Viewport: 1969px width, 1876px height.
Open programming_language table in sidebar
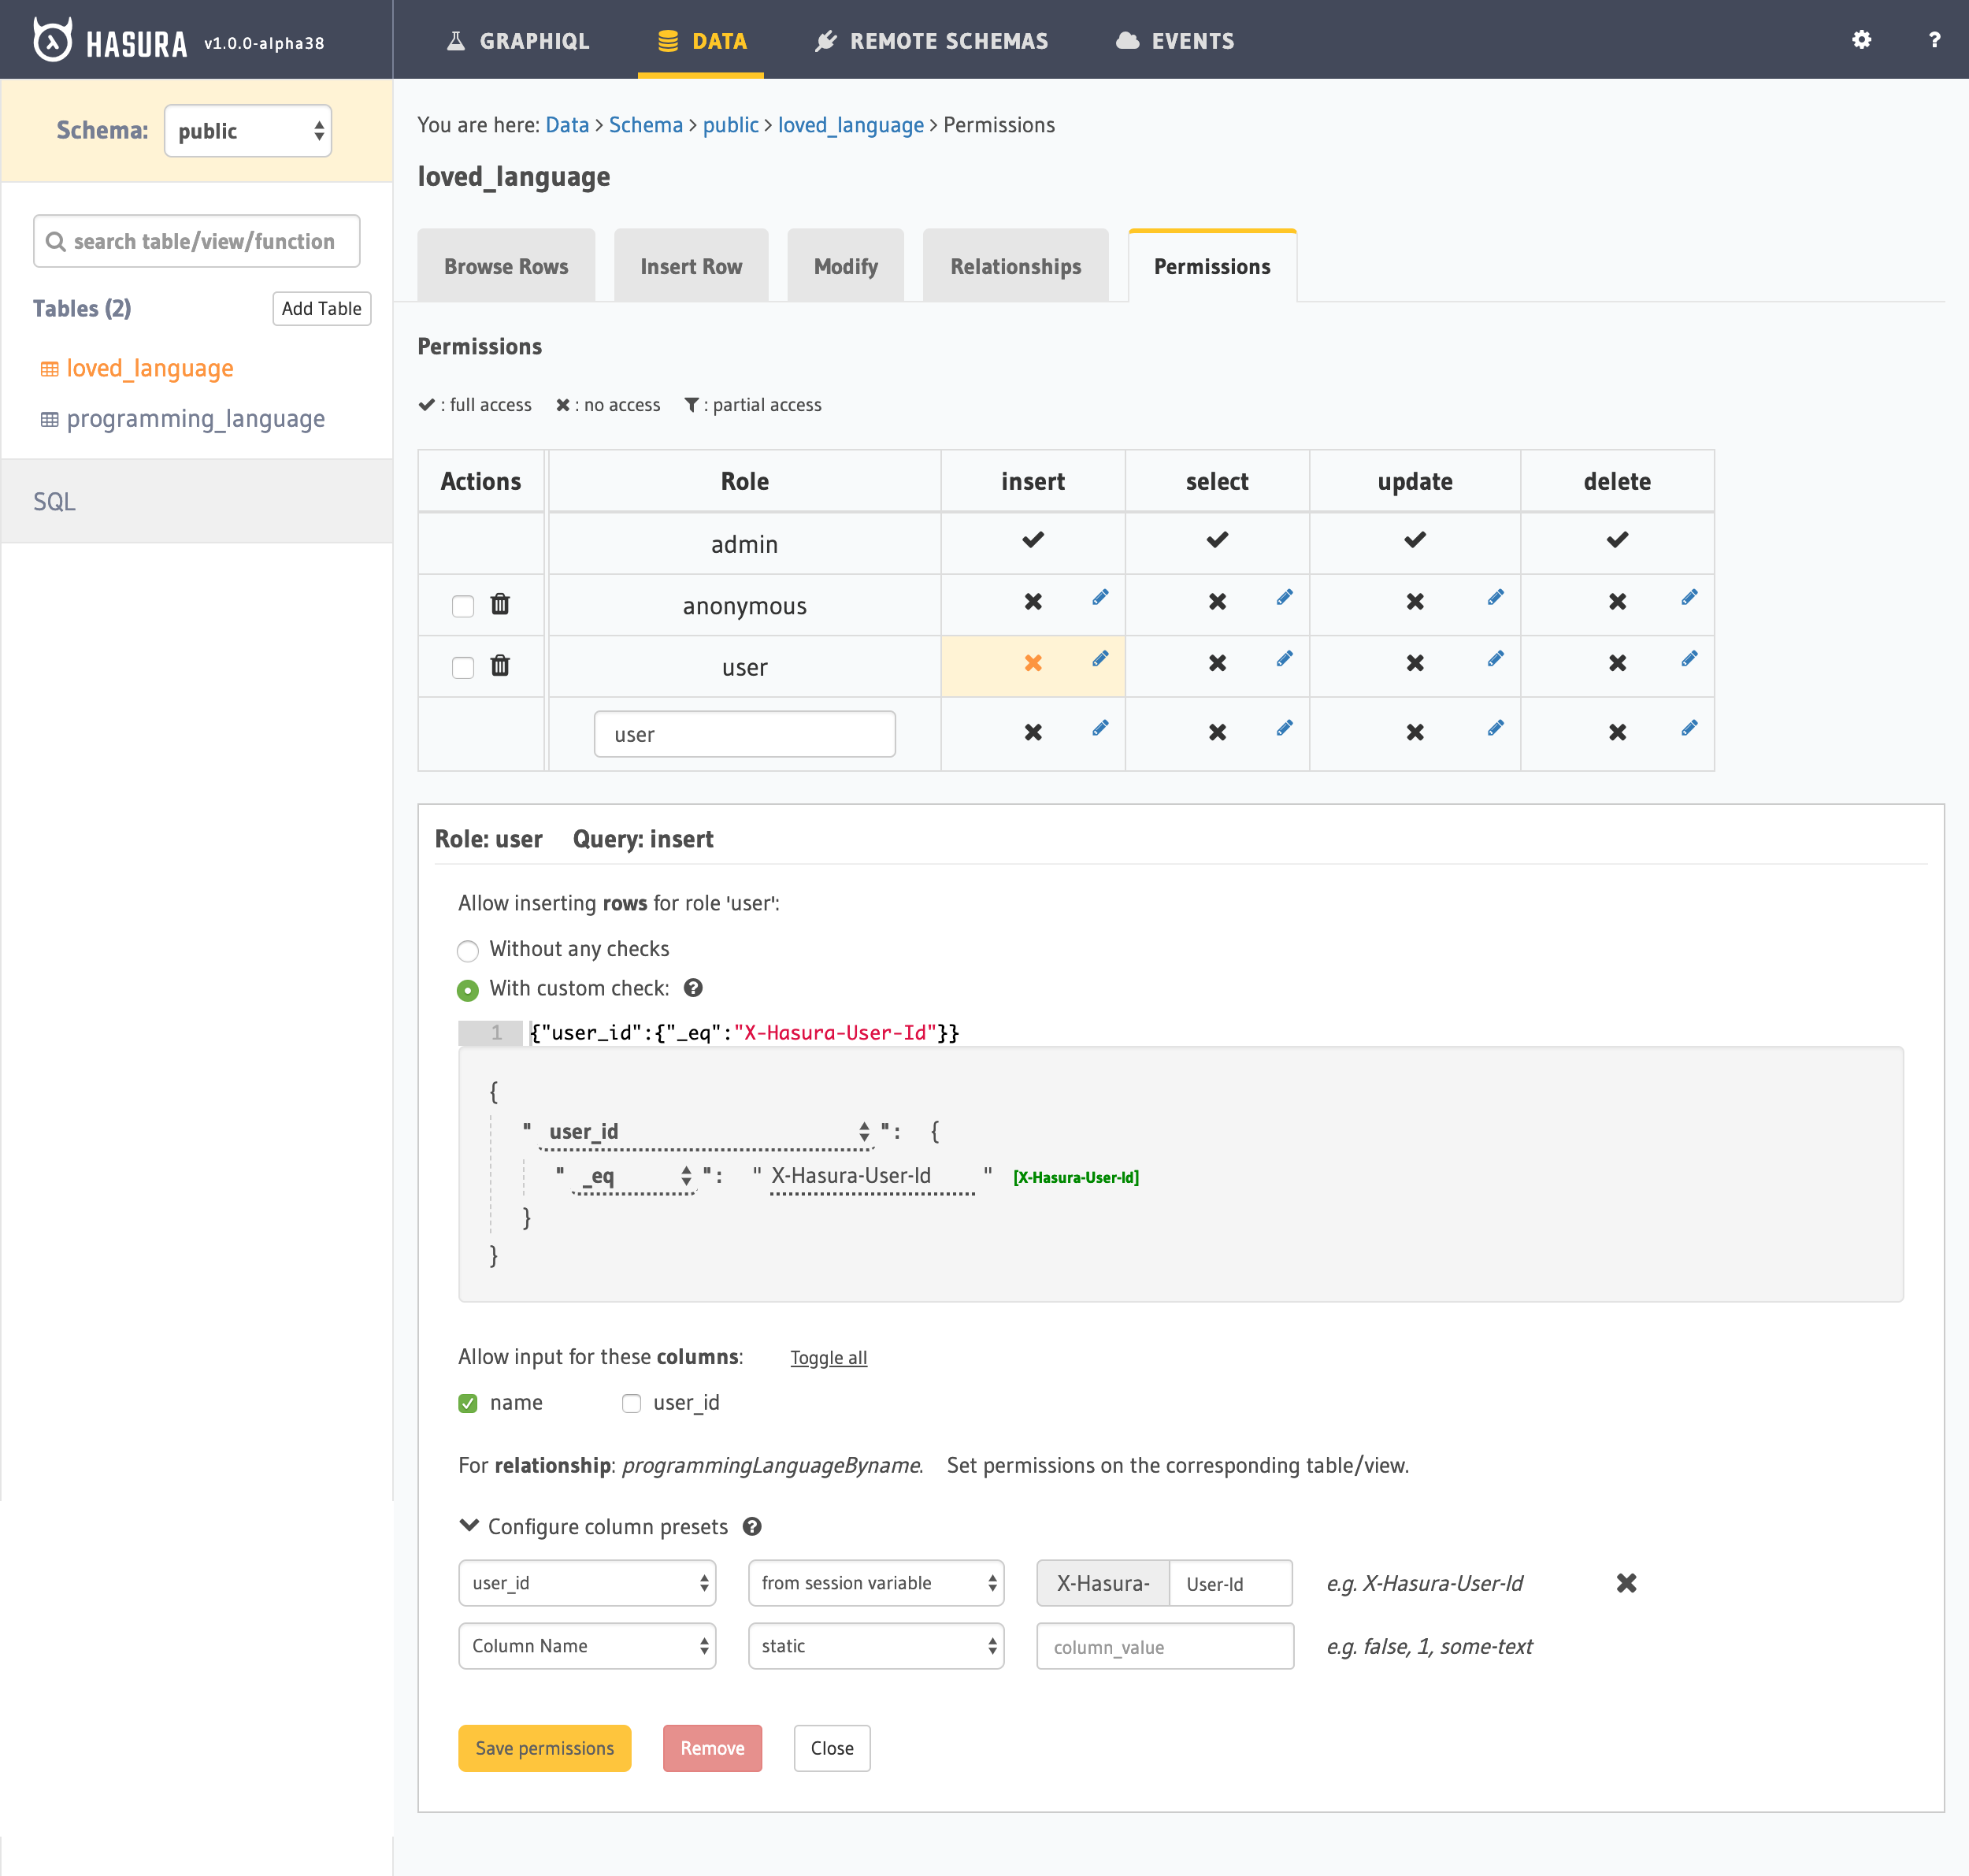click(x=195, y=418)
